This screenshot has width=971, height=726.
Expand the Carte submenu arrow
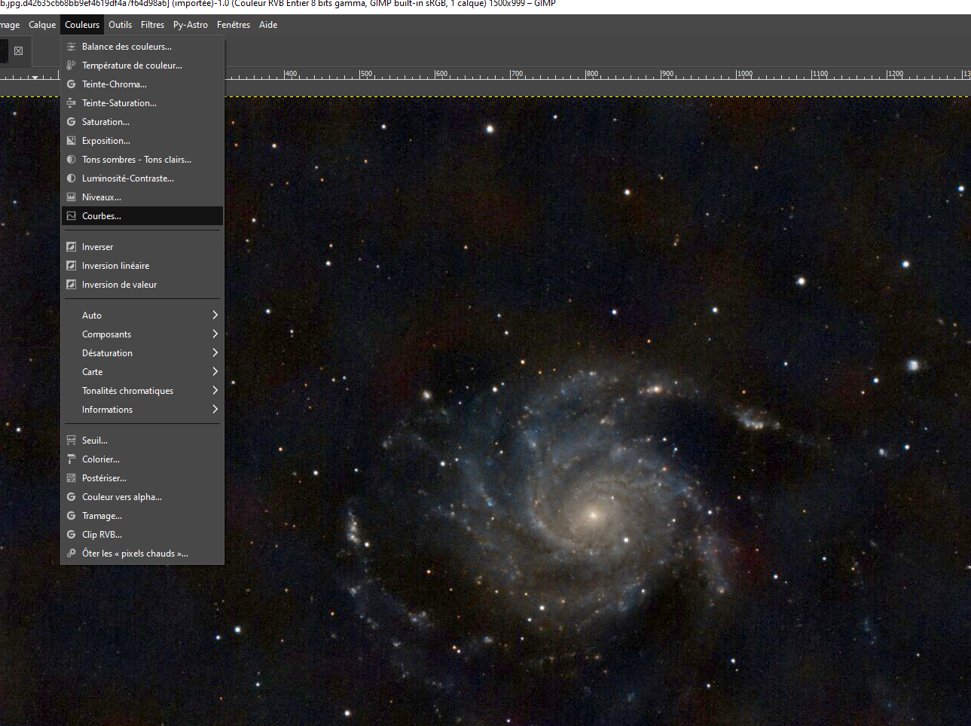(215, 372)
